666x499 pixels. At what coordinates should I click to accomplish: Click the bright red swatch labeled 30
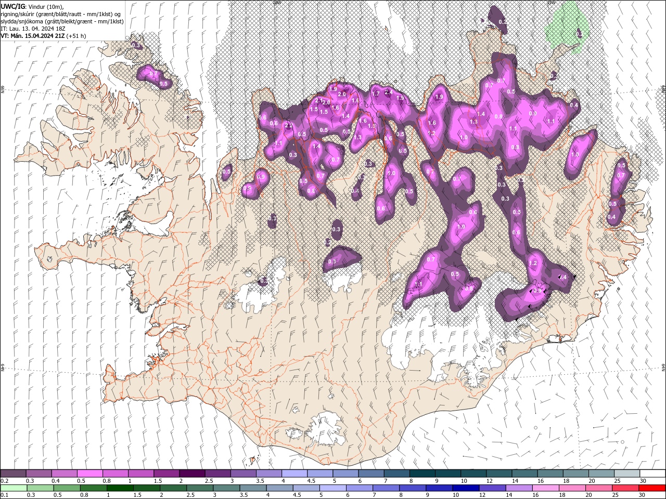tap(652, 488)
